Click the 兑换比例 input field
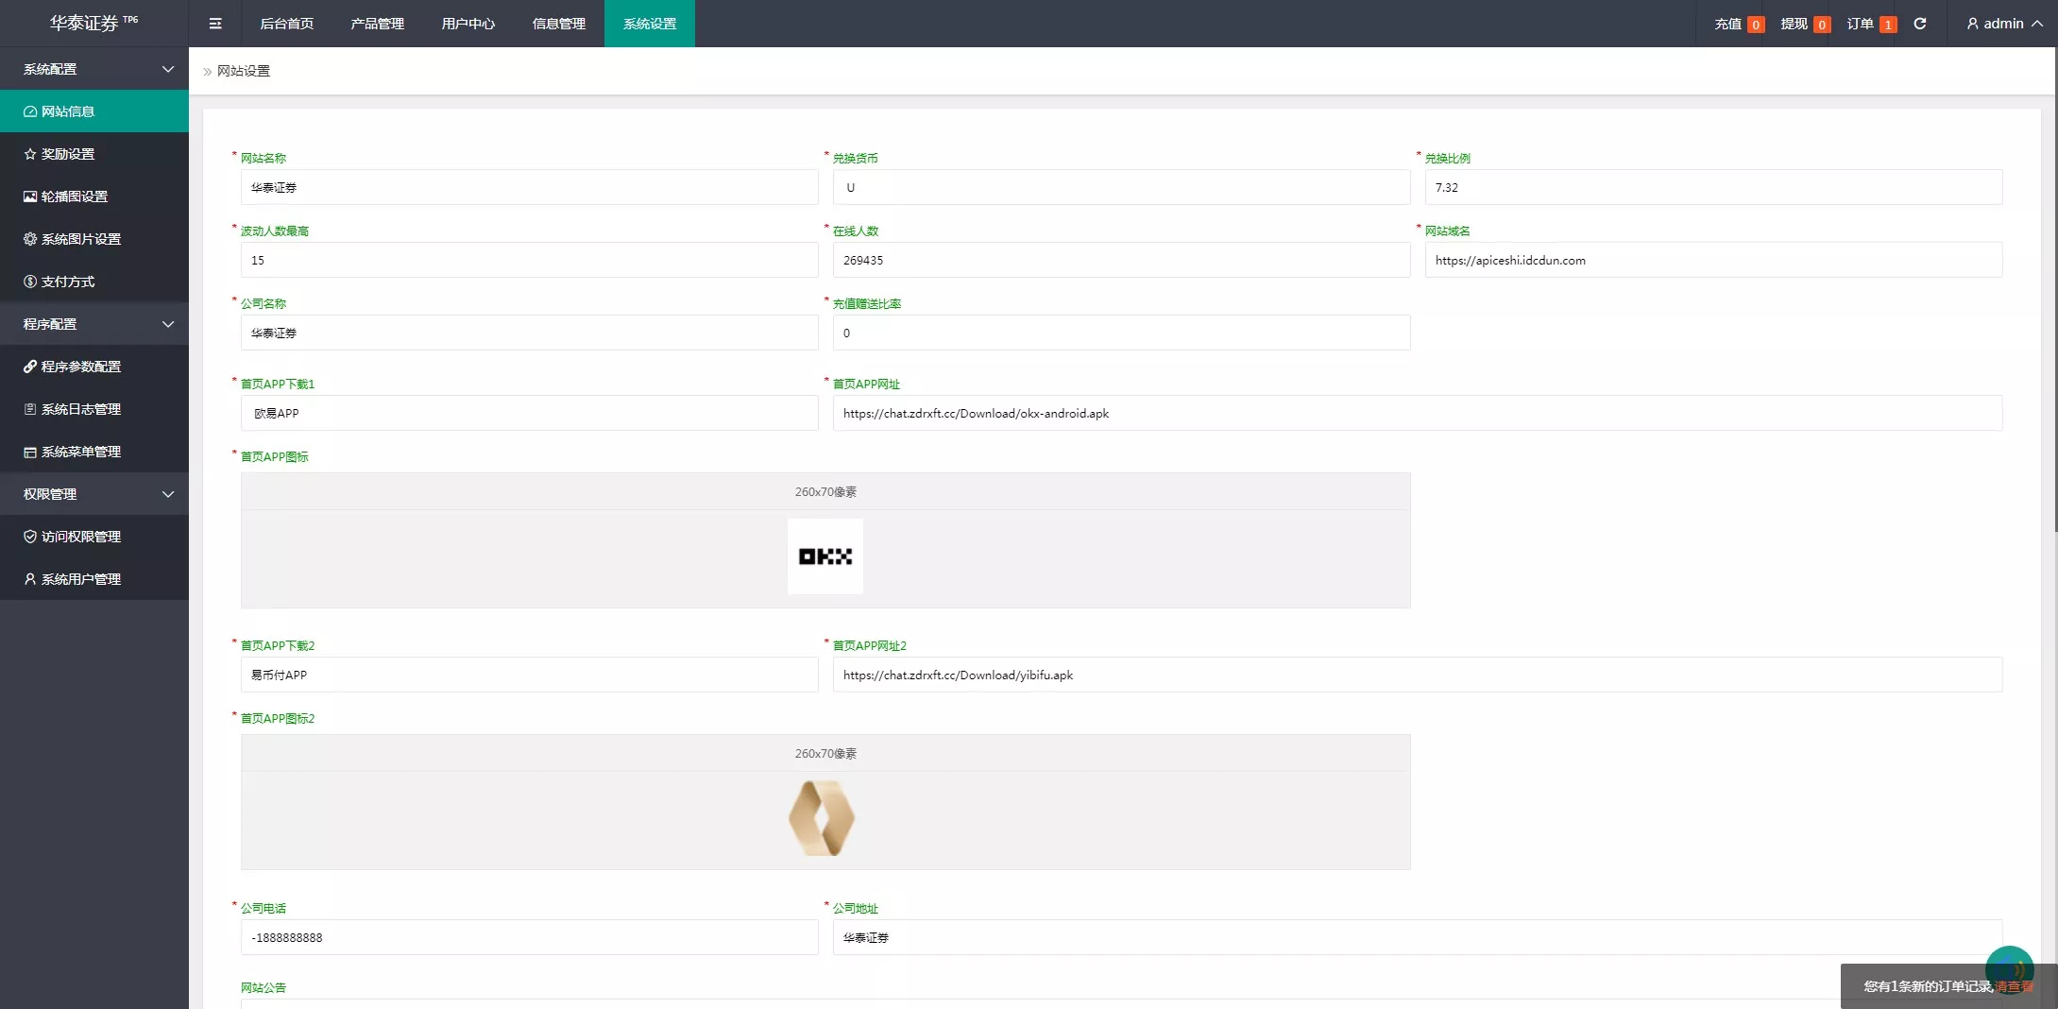The image size is (2058, 1009). click(x=1713, y=187)
